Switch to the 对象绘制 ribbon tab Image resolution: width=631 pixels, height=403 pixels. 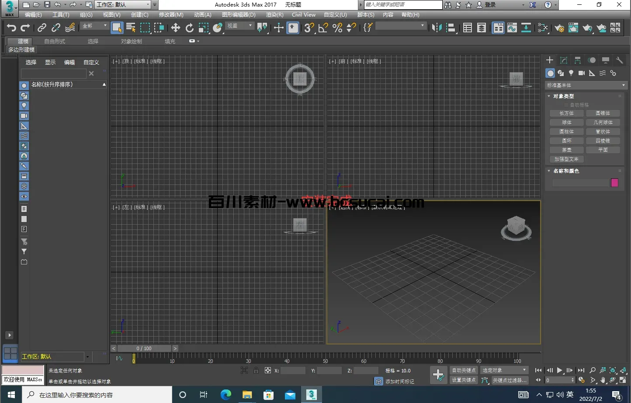(x=132, y=41)
